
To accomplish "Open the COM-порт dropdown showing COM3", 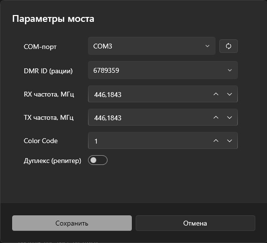I will pos(152,46).
